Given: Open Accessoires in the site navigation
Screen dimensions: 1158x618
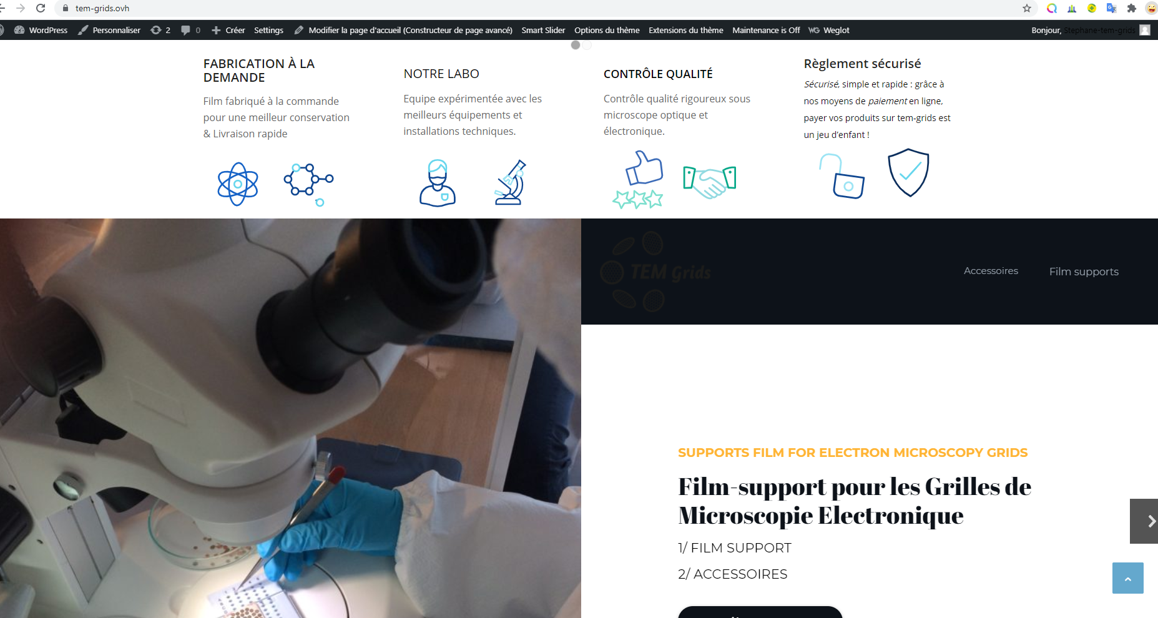Looking at the screenshot, I should (x=991, y=271).
